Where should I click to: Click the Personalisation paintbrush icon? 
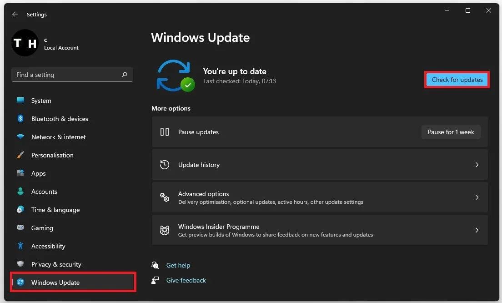[x=20, y=155]
